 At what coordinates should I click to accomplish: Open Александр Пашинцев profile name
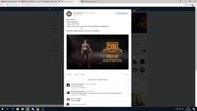78,91
